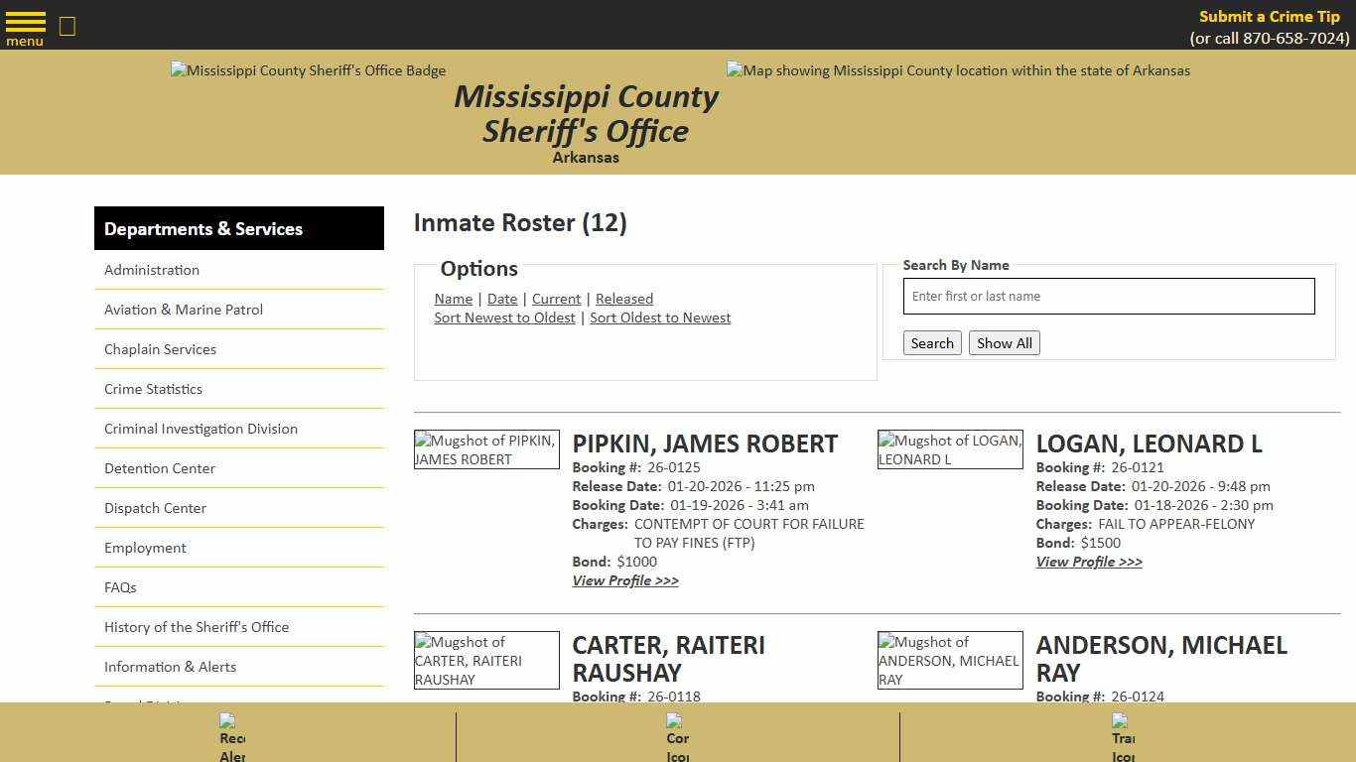View profile of LOGAN, LEONARD L
The image size is (1356, 762).
pos(1089,562)
